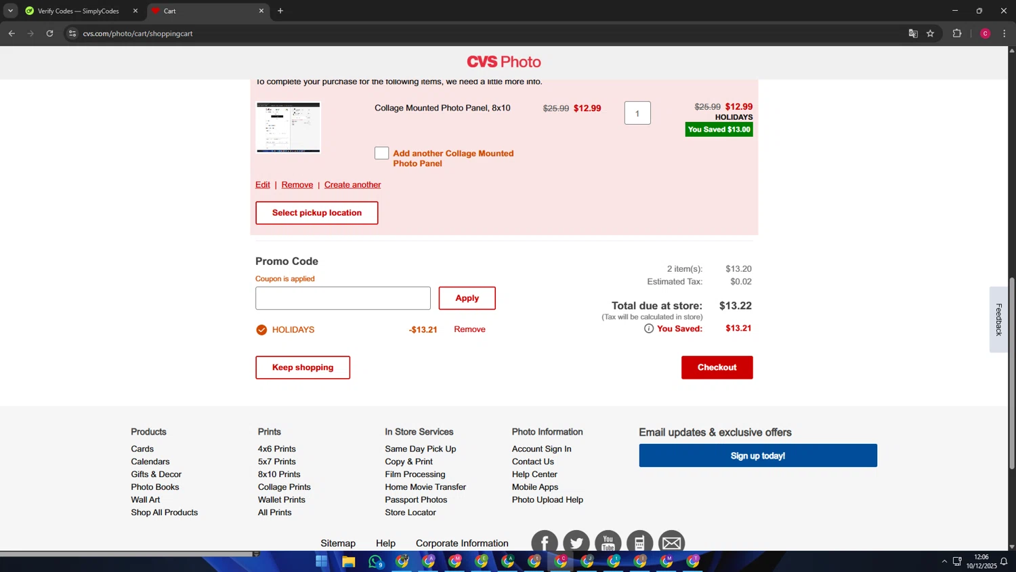This screenshot has height=572, width=1016.
Task: Open the Twitter social icon
Action: point(576,542)
